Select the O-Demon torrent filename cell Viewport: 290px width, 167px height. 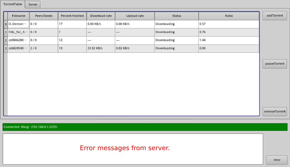tap(19, 24)
